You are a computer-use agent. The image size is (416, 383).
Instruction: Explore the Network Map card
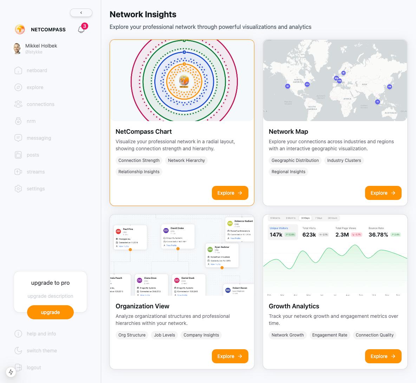[x=383, y=193]
